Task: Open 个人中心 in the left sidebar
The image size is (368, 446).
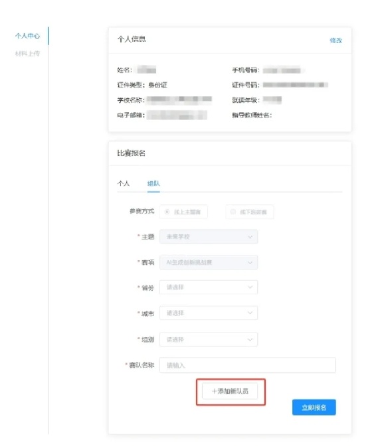Action: [x=28, y=36]
